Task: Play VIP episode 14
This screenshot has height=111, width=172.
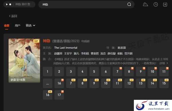Action: 153,83
